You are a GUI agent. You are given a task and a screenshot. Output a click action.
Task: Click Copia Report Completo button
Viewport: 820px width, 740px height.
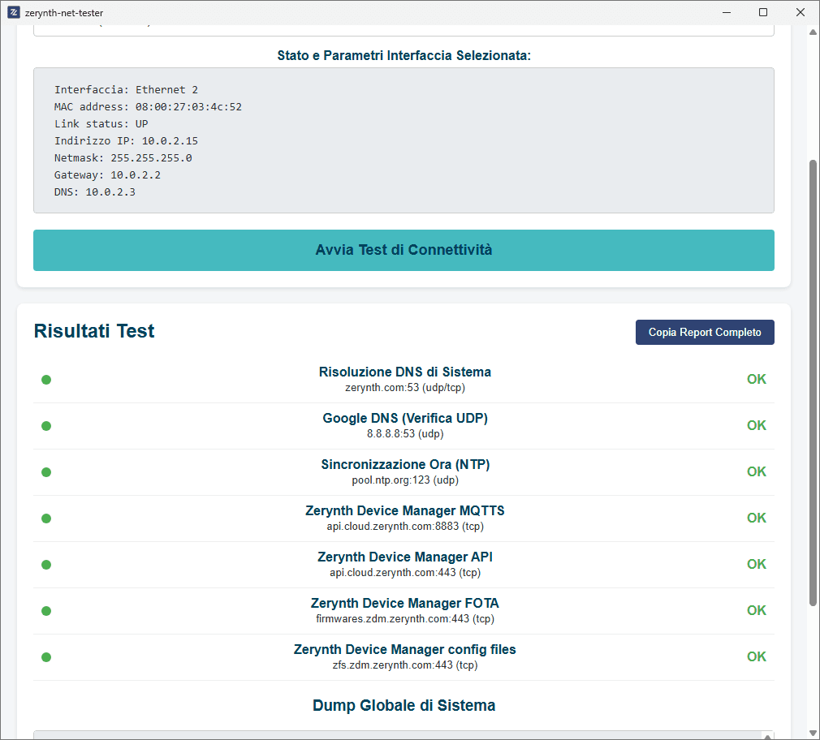[x=705, y=333]
